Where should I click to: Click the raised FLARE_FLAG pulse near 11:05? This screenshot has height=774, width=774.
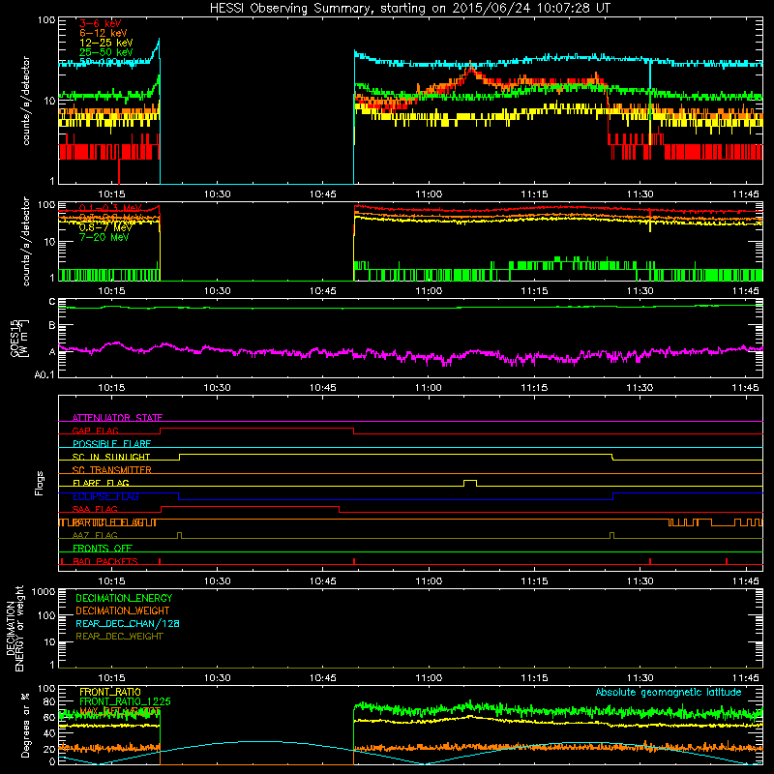[470, 482]
